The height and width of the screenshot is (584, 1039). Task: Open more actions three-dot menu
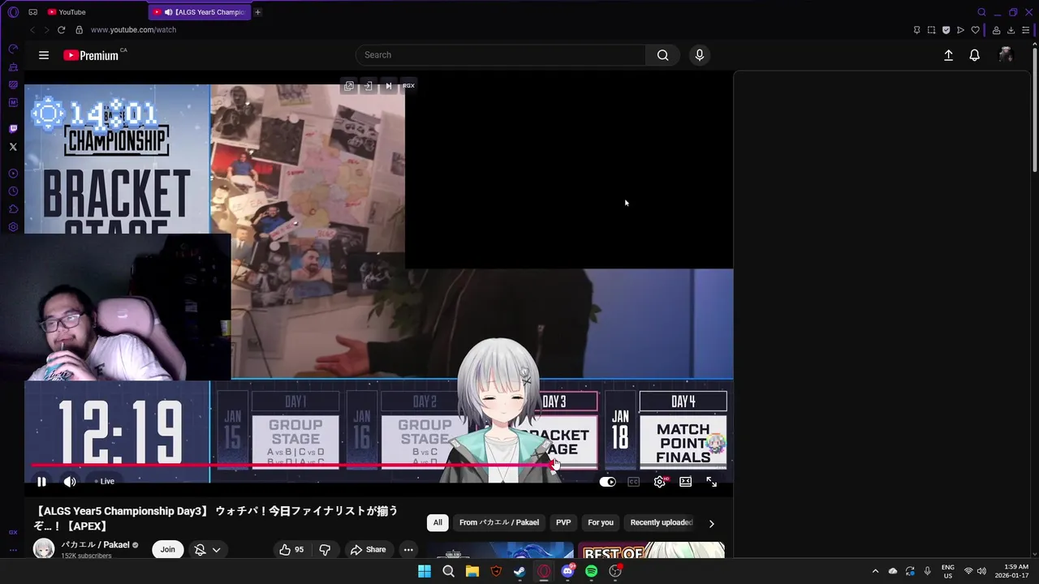point(408,550)
